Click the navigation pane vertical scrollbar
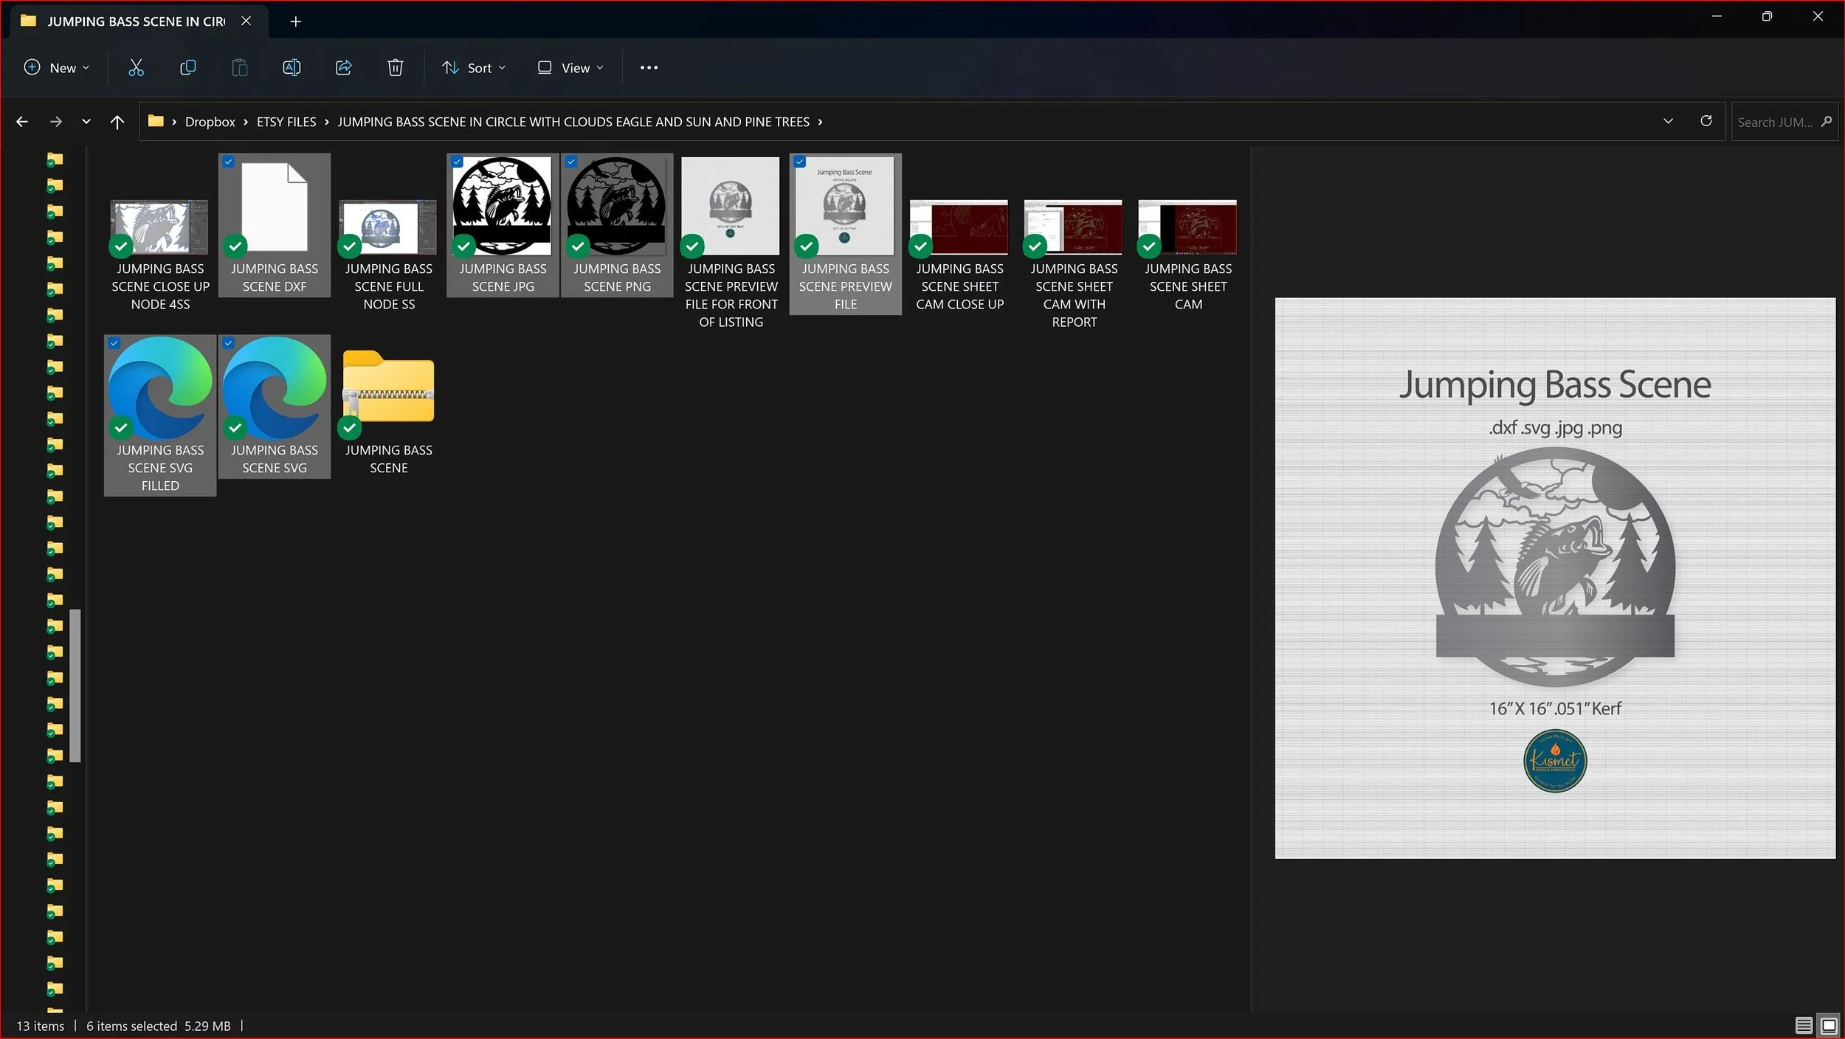This screenshot has width=1845, height=1039. pyautogui.click(x=75, y=685)
